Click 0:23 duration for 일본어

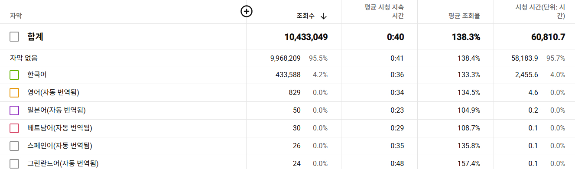397,110
